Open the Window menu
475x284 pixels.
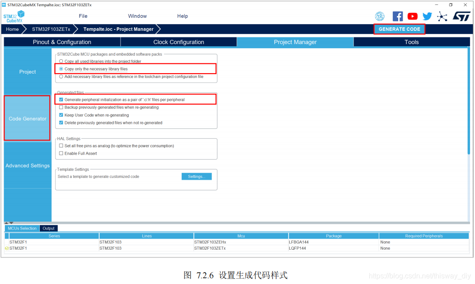[x=137, y=16]
